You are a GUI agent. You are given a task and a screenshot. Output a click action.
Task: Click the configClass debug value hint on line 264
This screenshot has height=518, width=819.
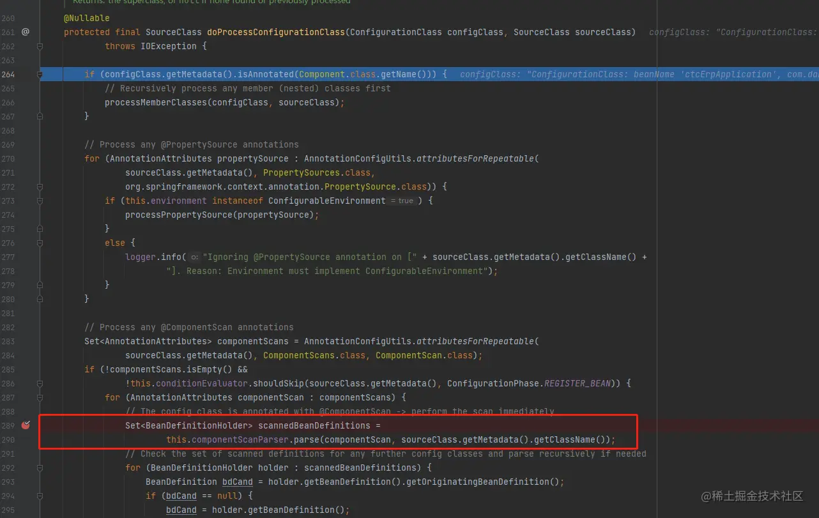point(639,74)
